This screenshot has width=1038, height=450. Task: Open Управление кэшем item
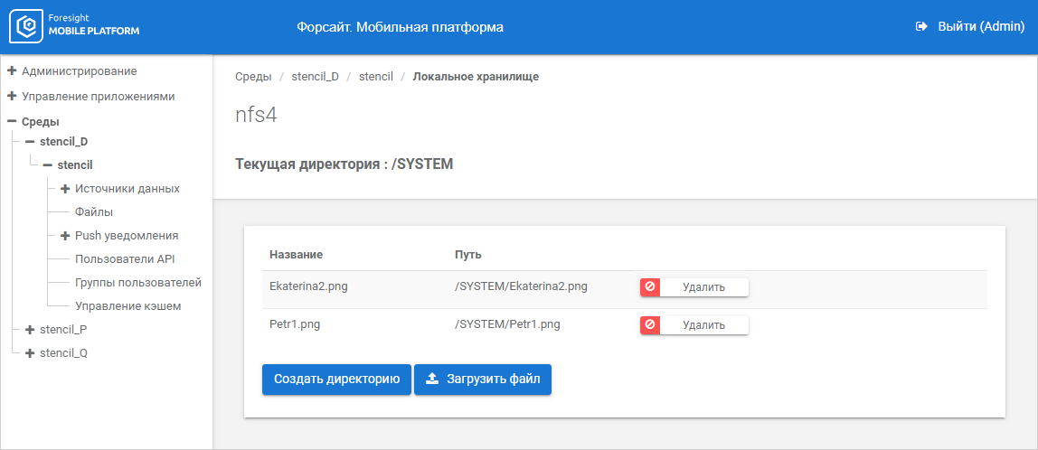[x=127, y=306]
